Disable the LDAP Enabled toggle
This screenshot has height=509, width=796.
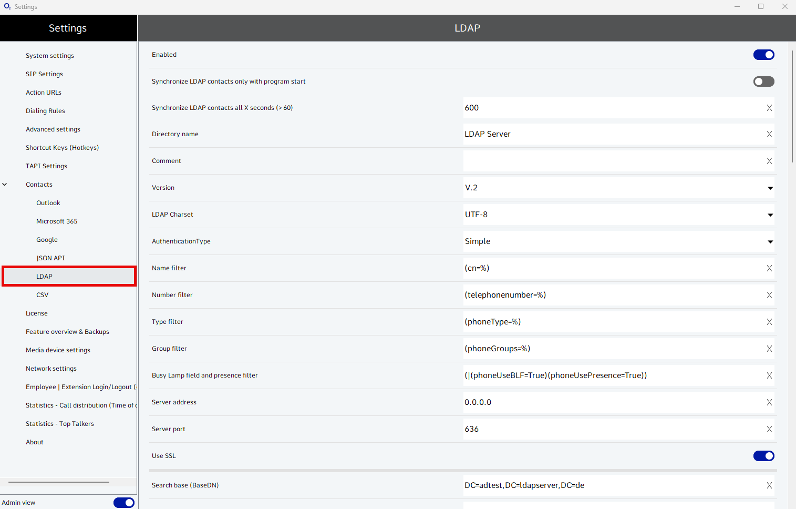pos(763,55)
